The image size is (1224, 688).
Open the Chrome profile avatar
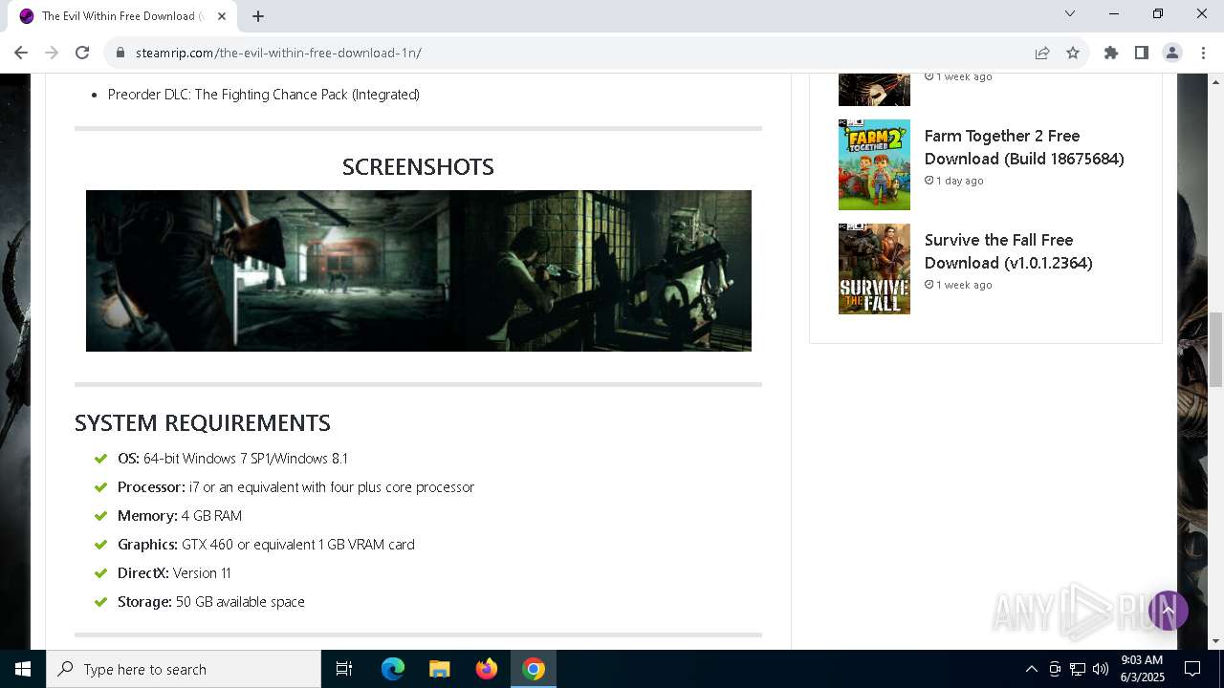(x=1172, y=53)
